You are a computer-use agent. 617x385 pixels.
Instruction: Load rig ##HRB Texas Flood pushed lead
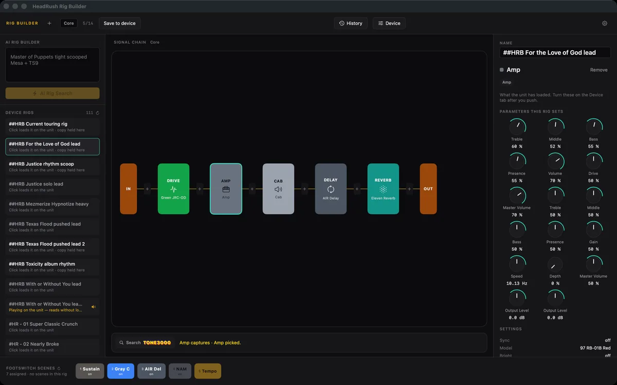pos(52,227)
